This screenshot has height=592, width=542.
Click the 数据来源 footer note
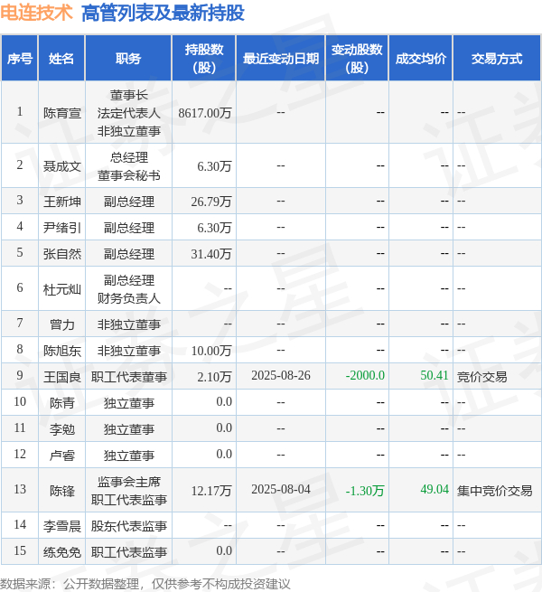point(145,584)
